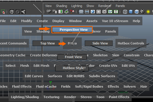Open the Lighting panel menu
This screenshot has height=102, width=153.
(77, 6)
